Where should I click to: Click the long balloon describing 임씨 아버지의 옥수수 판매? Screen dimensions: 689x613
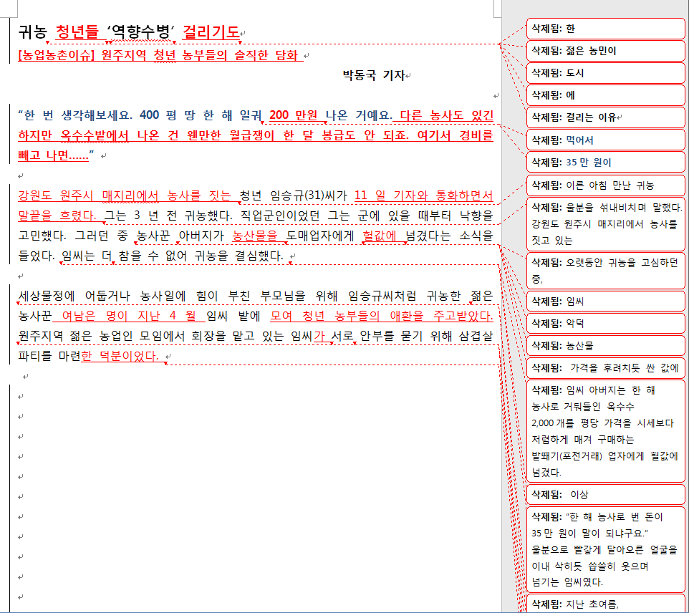tap(605, 430)
